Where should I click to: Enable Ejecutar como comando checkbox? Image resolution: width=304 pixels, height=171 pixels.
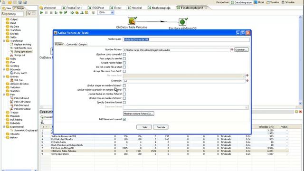point(124,55)
